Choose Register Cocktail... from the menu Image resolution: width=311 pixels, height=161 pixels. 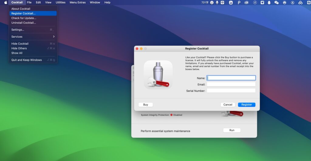pos(33,13)
